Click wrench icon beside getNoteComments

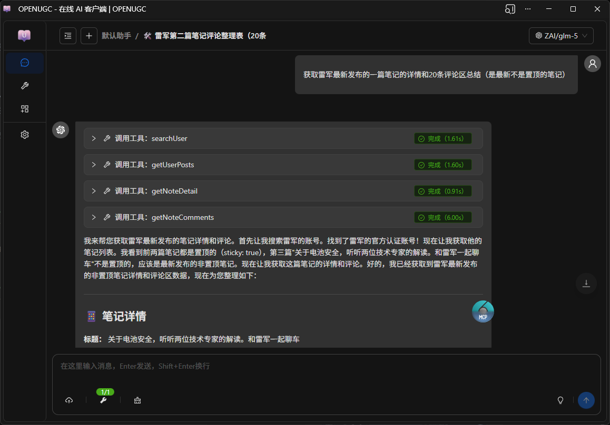(x=107, y=218)
